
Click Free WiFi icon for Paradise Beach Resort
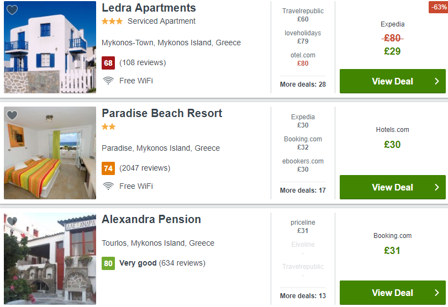(108, 186)
